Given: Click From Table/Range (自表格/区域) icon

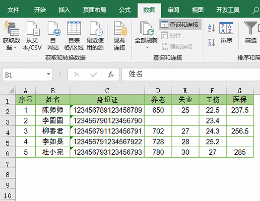Looking at the screenshot, I should coord(74,28).
